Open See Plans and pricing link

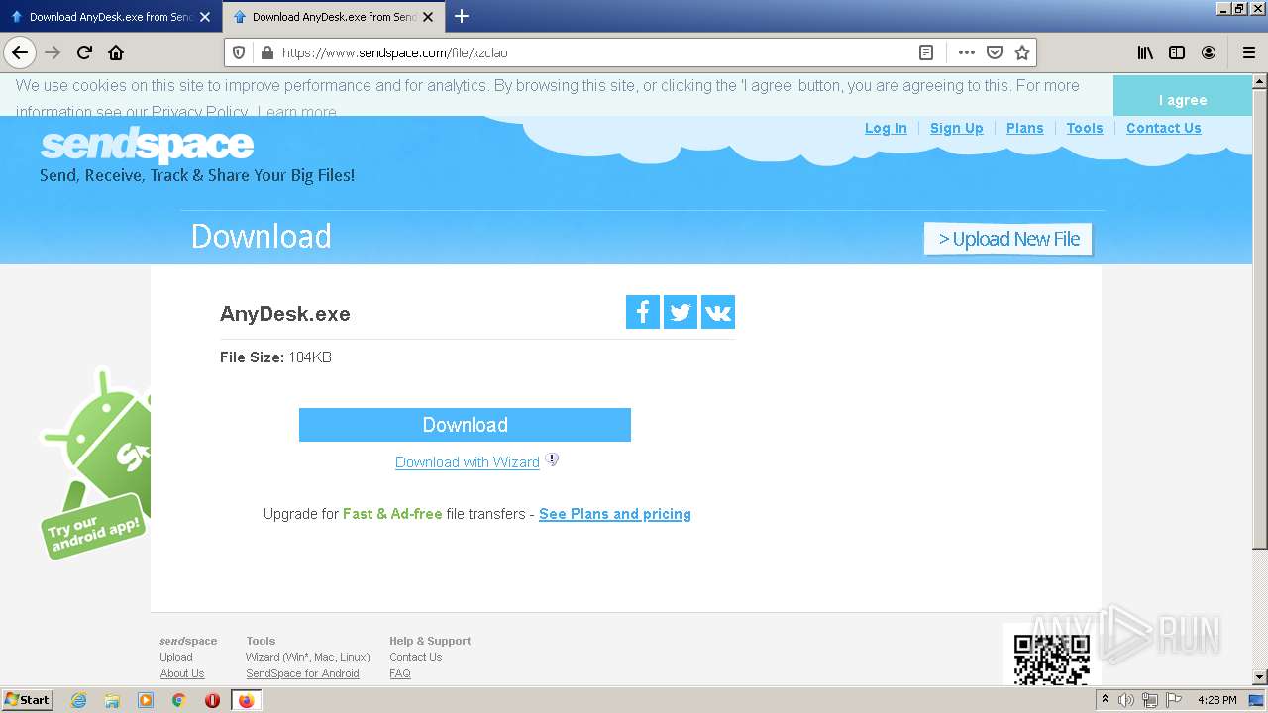coord(615,514)
